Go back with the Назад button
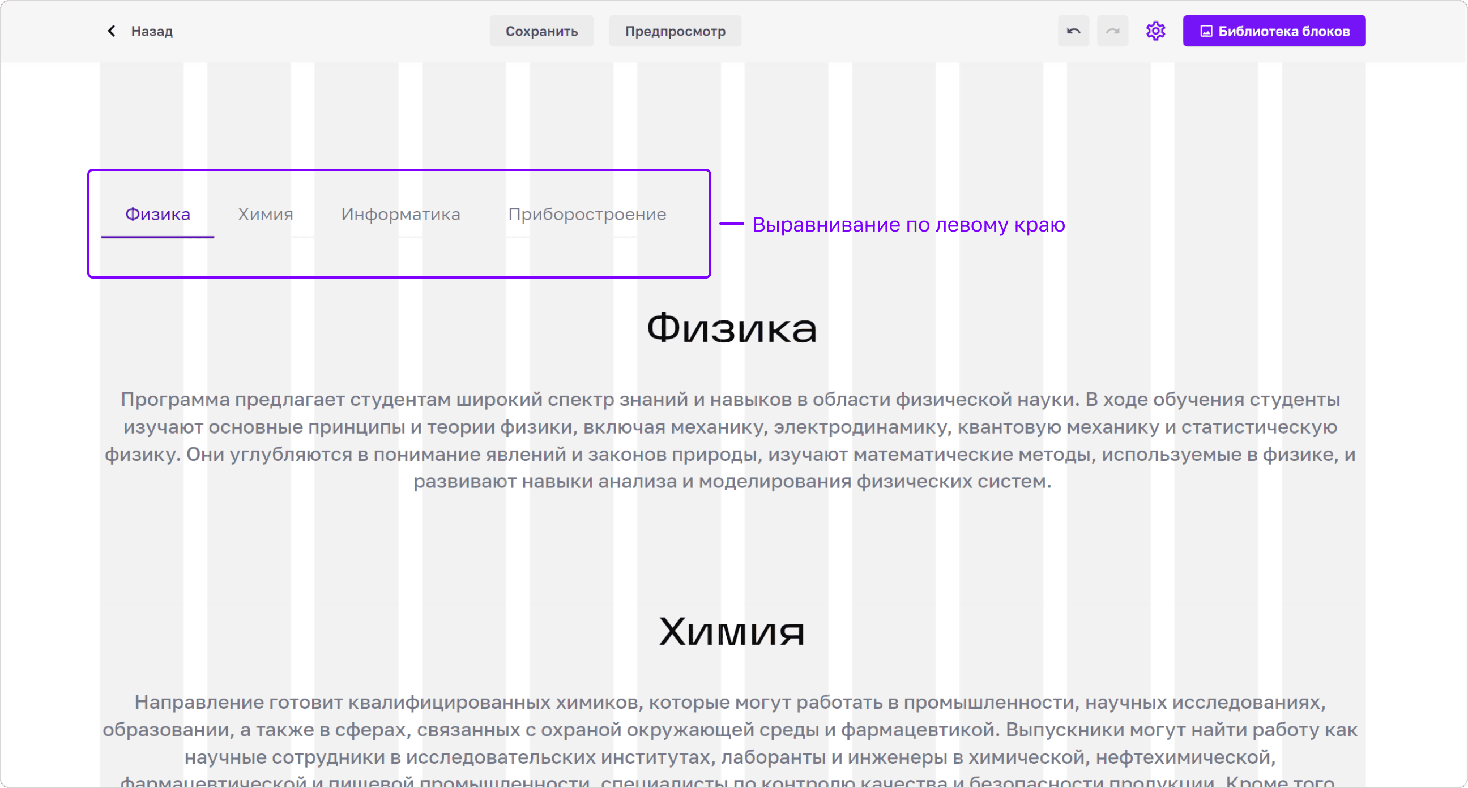Screen dimensions: 1468x788 (140, 31)
